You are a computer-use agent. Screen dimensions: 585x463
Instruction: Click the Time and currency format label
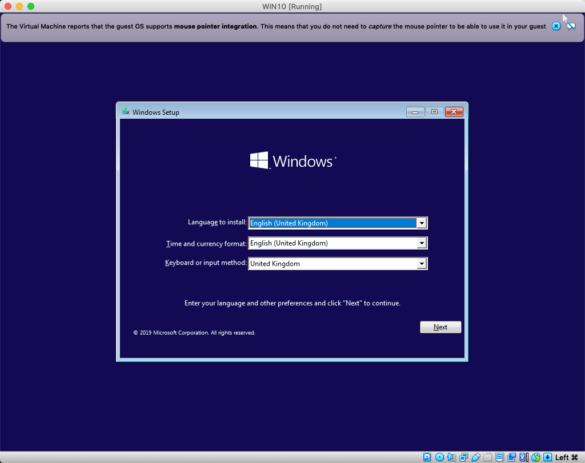(206, 243)
